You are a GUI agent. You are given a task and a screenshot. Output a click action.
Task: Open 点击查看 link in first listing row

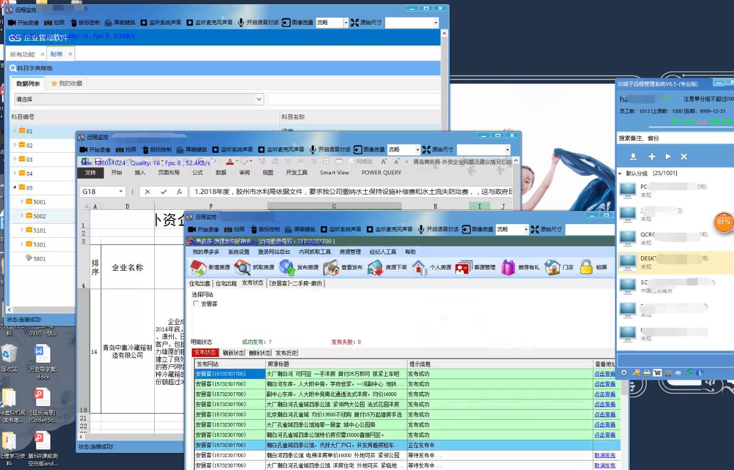pos(604,374)
